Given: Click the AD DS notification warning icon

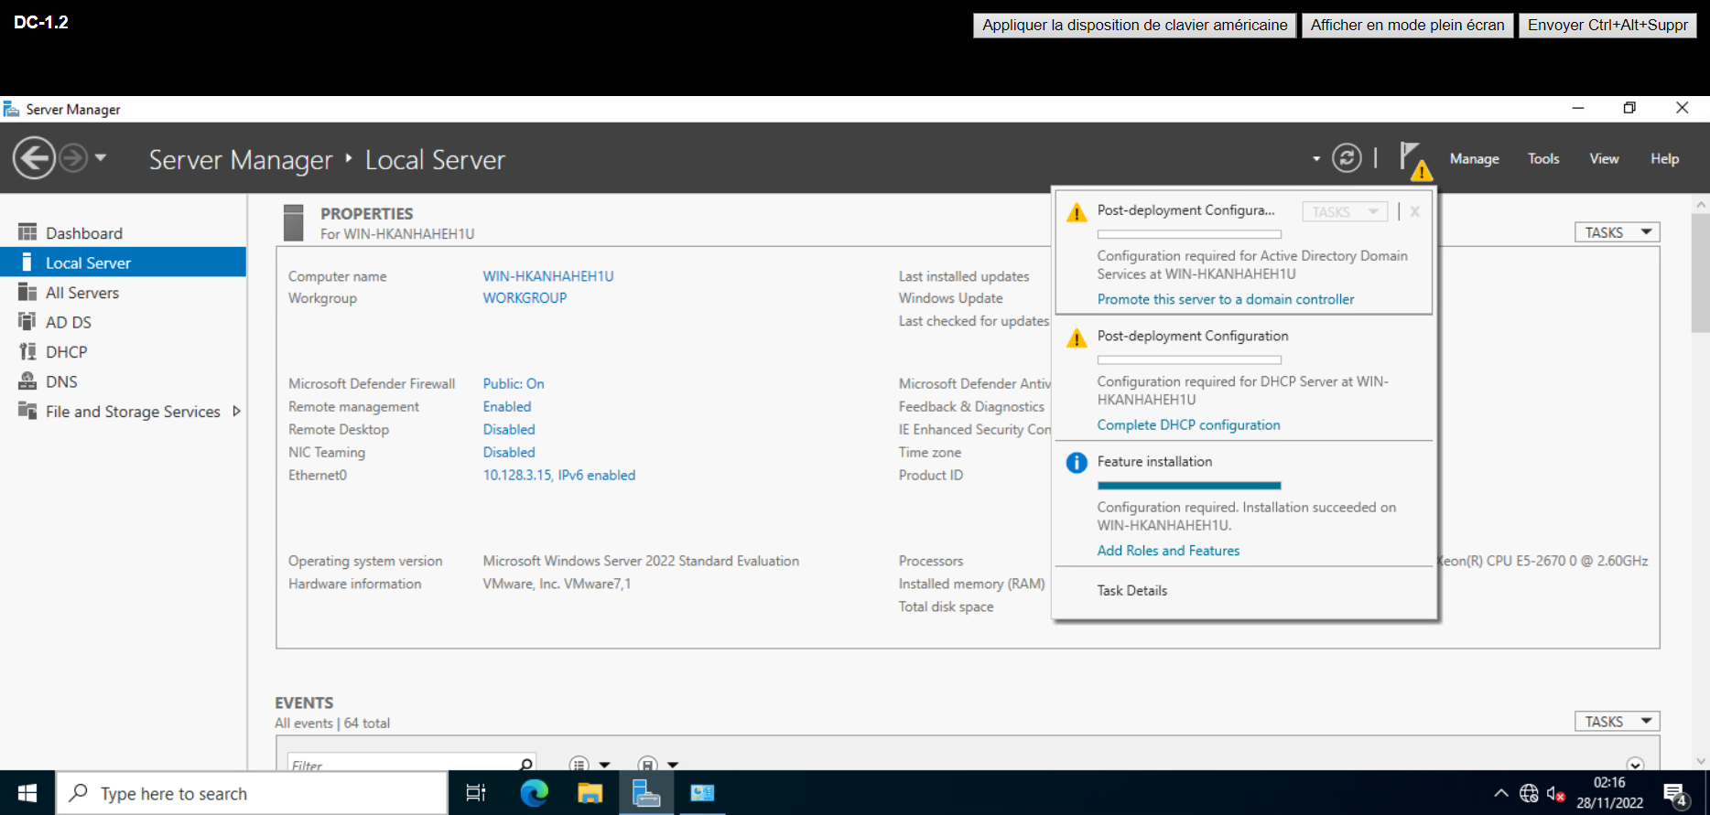Looking at the screenshot, I should pos(1077,212).
